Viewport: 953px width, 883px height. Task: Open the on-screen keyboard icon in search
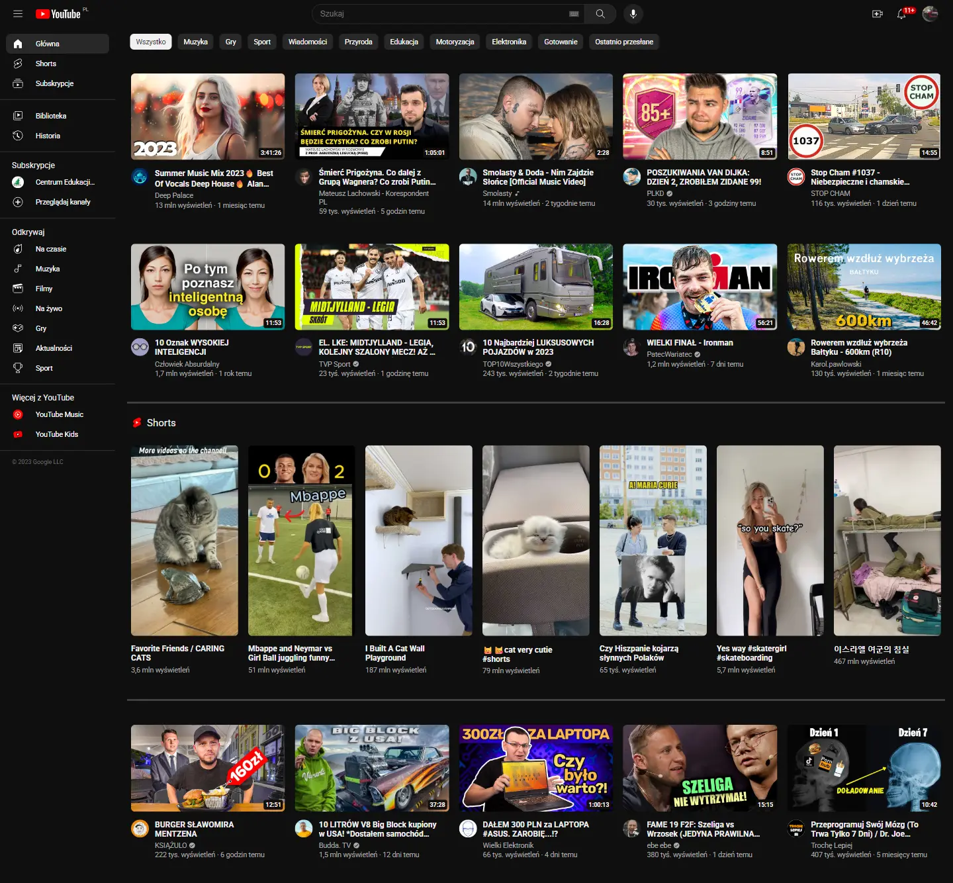574,14
